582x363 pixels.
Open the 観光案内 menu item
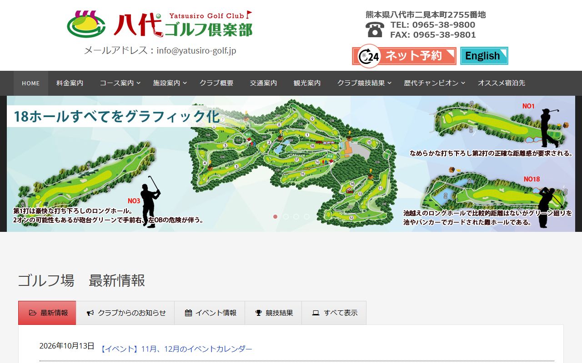point(307,83)
